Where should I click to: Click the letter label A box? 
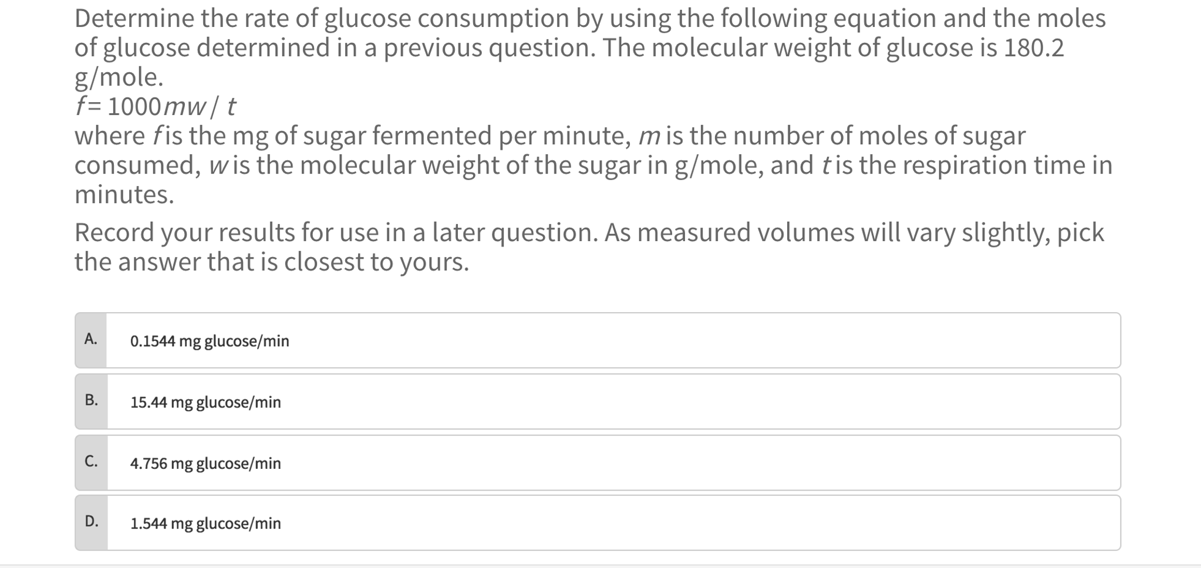tap(91, 340)
